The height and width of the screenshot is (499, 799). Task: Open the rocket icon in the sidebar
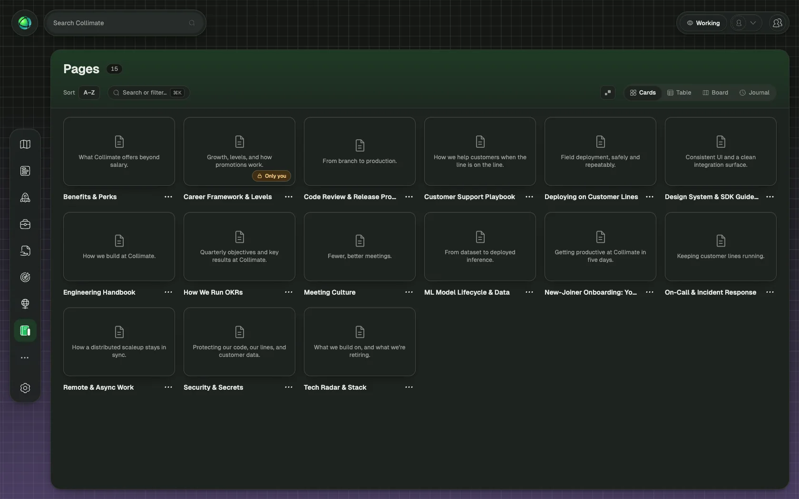25,197
